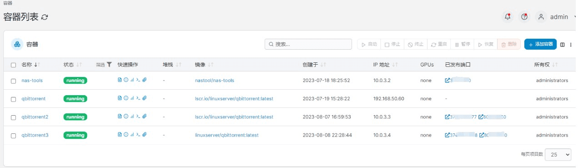The width and height of the screenshot is (578, 168).
Task: Open the help question-mark icon
Action: pyautogui.click(x=524, y=17)
